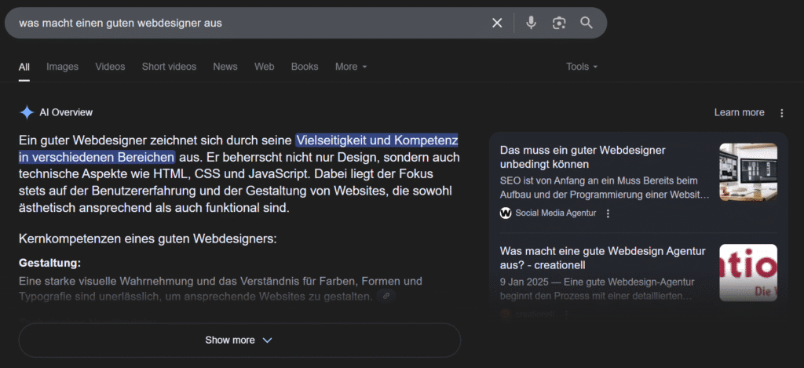Click the Social Media Agentur source name
The height and width of the screenshot is (368, 804).
pyautogui.click(x=556, y=213)
